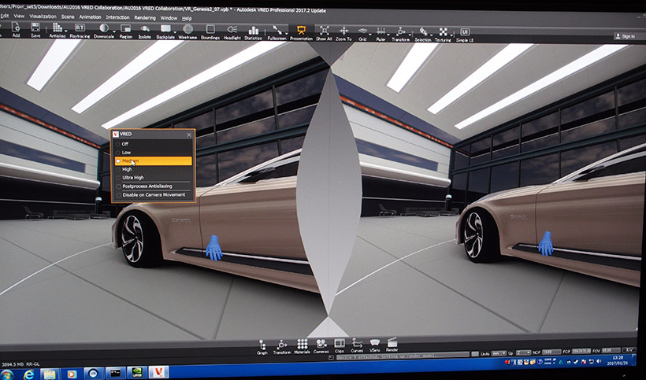
Task: Click the Fullscreen arrows icon
Action: click(276, 30)
